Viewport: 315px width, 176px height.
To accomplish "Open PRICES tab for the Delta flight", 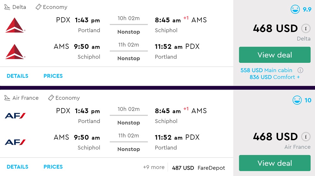I will coord(53,76).
